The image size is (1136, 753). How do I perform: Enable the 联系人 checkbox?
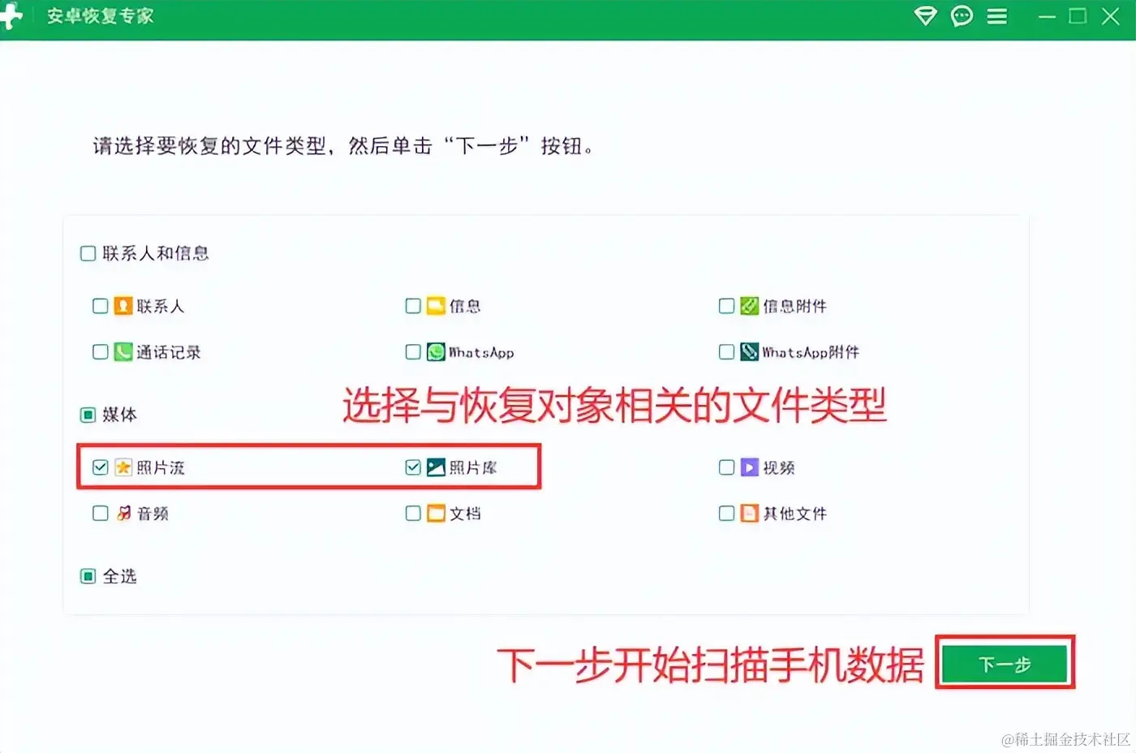pos(100,306)
